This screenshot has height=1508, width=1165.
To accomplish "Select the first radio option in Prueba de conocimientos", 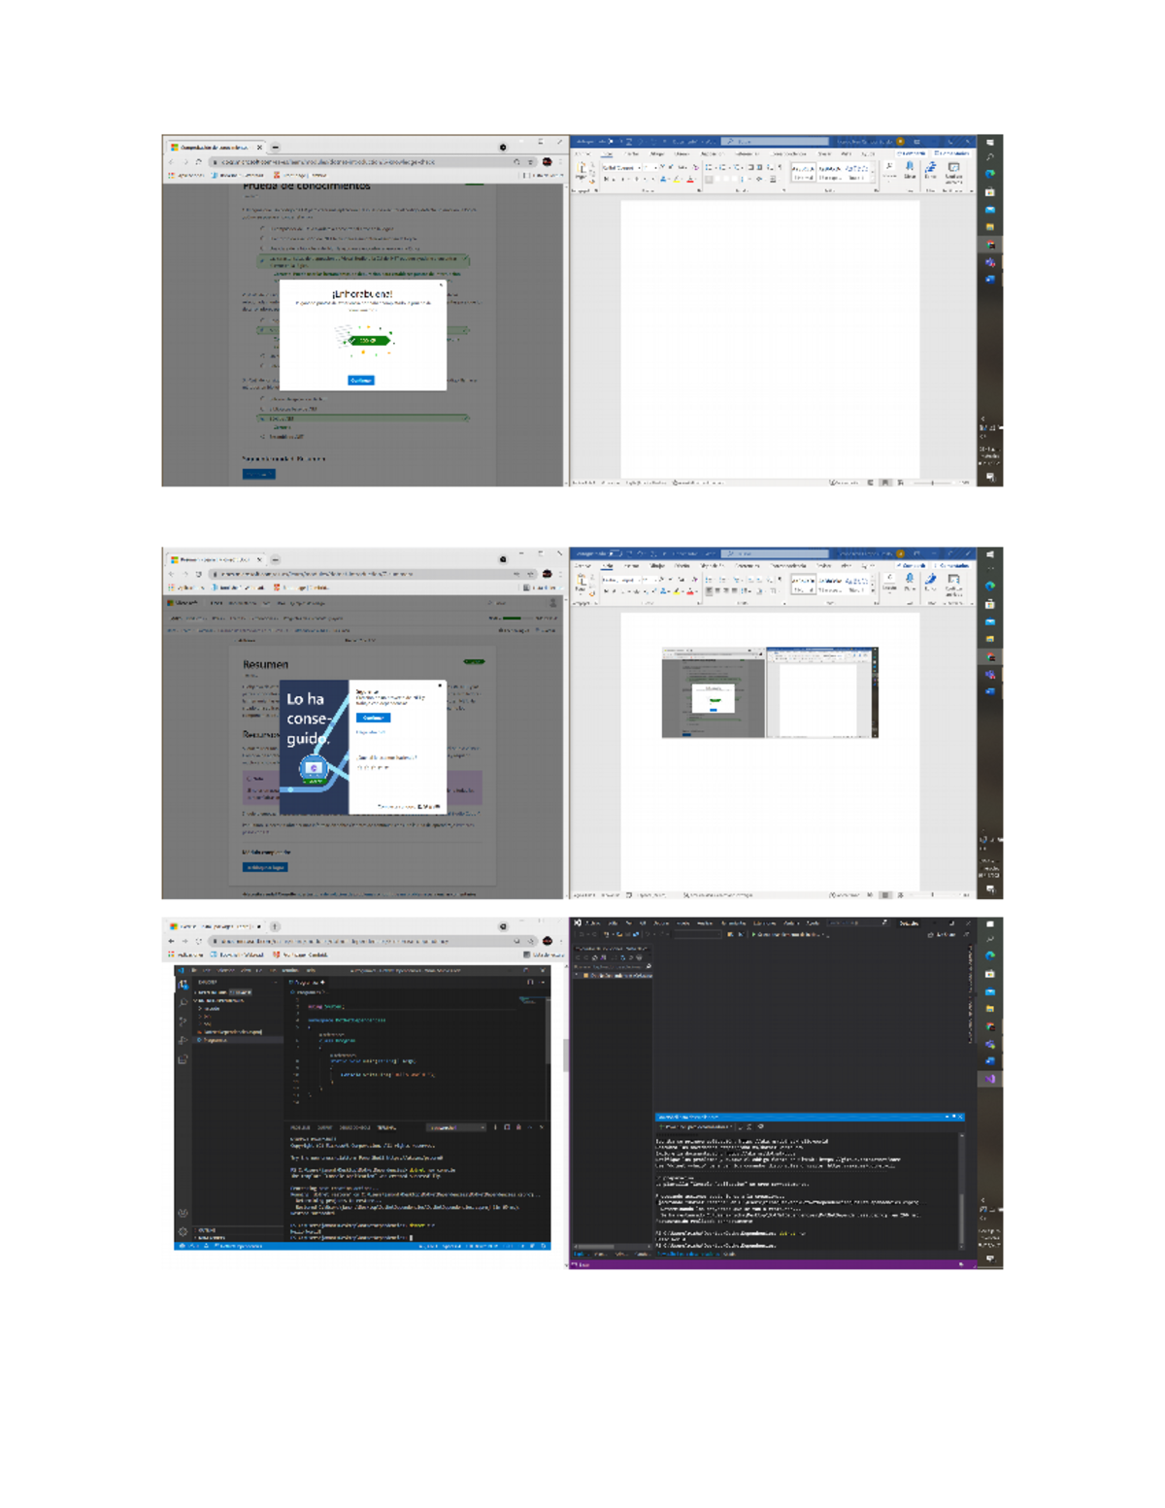I will (262, 228).
